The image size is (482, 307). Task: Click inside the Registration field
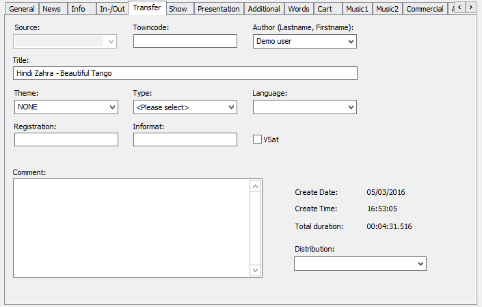point(66,139)
